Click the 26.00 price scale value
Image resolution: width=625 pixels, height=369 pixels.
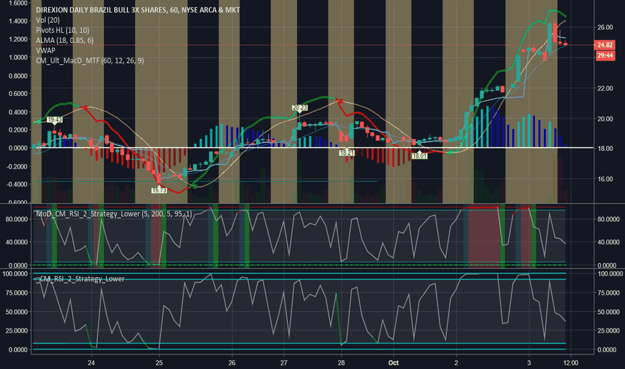[605, 27]
